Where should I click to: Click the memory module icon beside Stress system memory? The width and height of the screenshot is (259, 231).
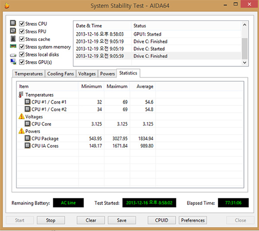(x=13, y=46)
